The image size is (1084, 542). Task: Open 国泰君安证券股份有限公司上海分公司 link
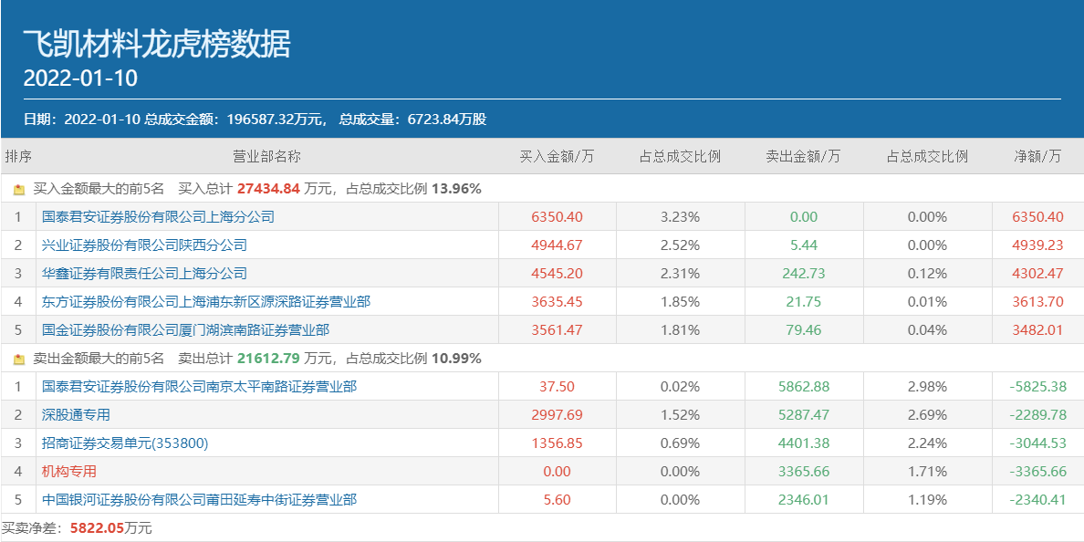click(x=158, y=217)
